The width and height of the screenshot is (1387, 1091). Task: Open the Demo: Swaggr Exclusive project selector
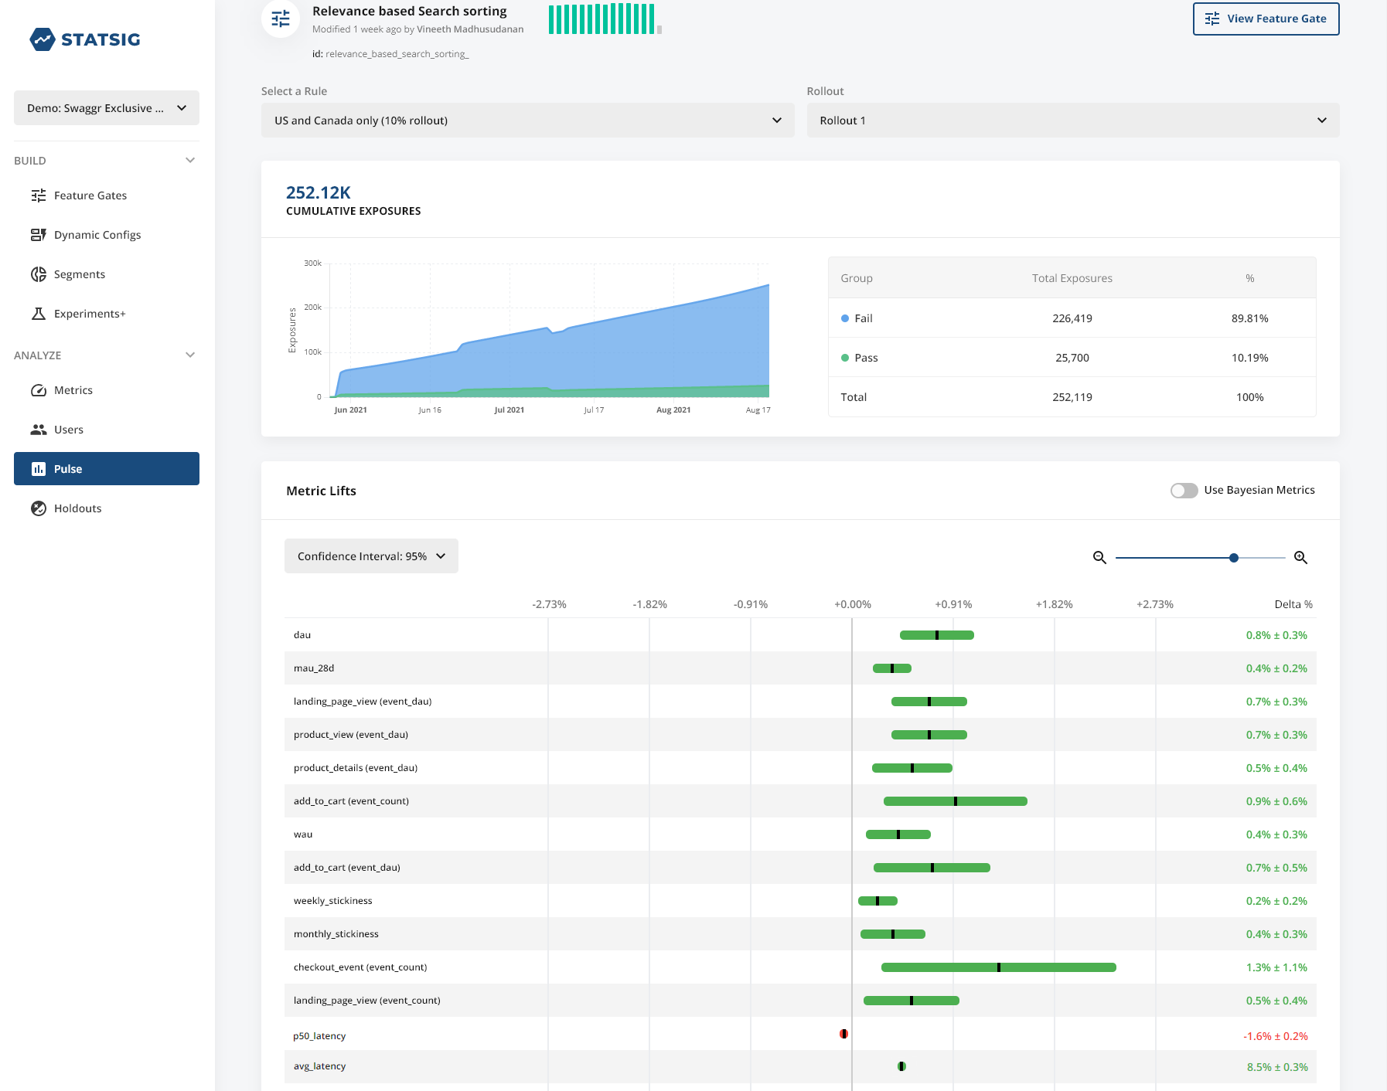point(107,108)
